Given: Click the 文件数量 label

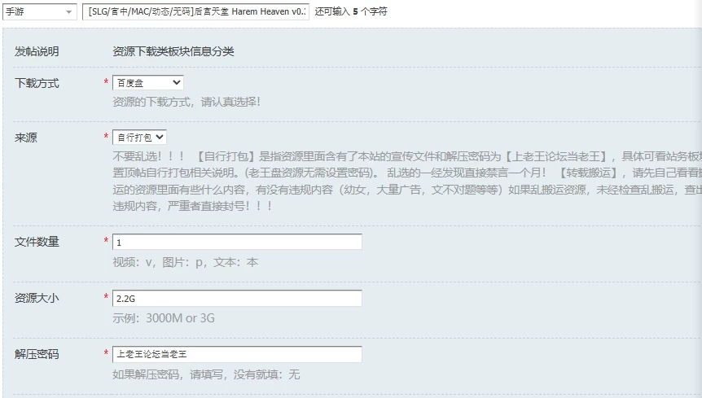Looking at the screenshot, I should 37,242.
